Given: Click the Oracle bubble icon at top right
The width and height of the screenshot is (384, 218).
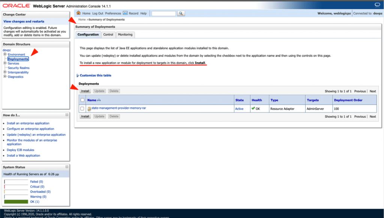Looking at the screenshot, I should (x=377, y=4).
